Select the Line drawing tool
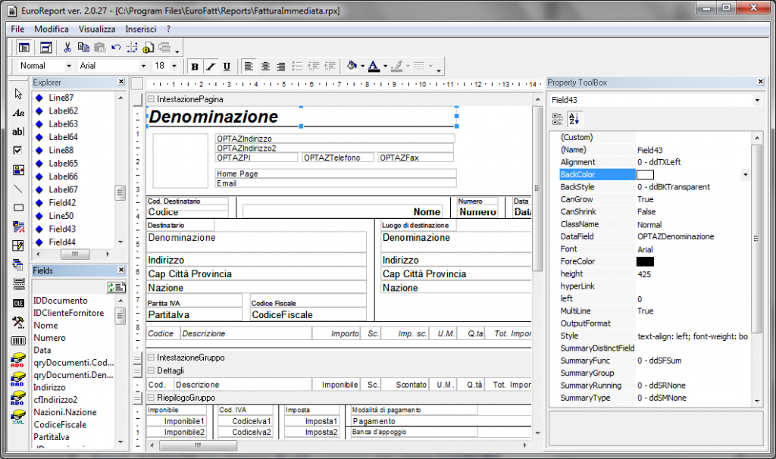The width and height of the screenshot is (776, 459). (x=17, y=189)
